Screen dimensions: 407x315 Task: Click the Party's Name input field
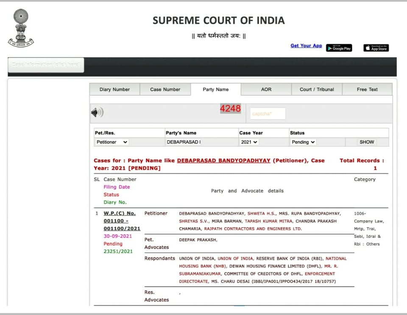point(201,142)
